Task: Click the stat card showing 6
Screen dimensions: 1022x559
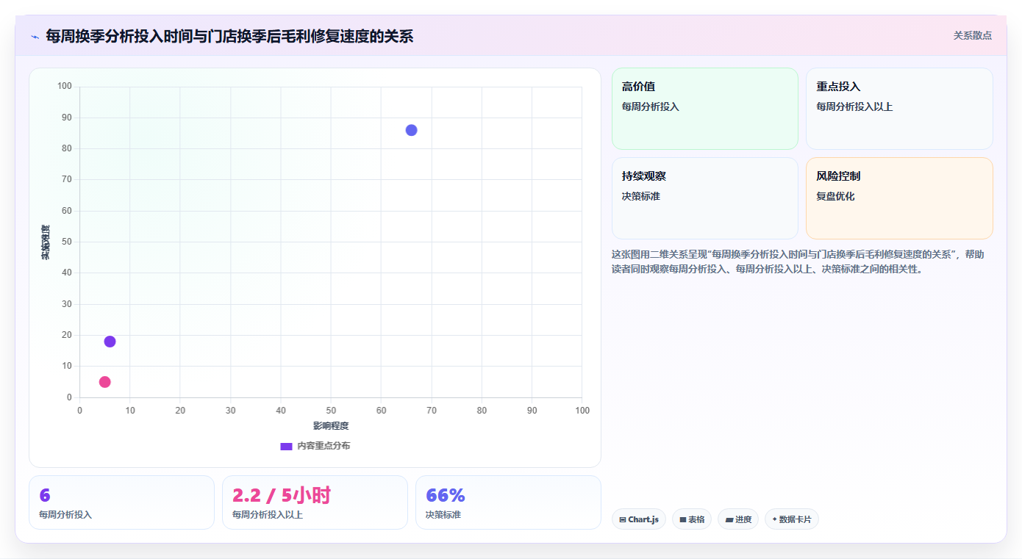Action: (x=121, y=502)
